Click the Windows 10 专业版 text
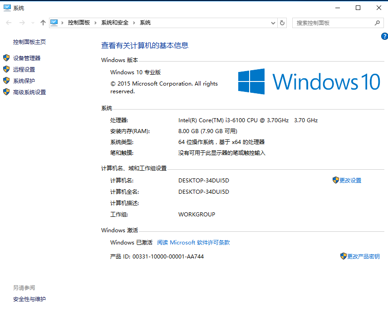Screen dimensions: 388x311 coord(136,72)
